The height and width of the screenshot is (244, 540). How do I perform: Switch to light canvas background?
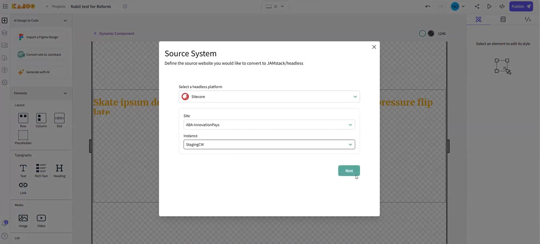(422, 33)
